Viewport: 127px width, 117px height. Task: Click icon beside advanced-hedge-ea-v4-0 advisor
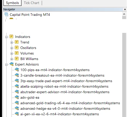[x=17, y=108]
